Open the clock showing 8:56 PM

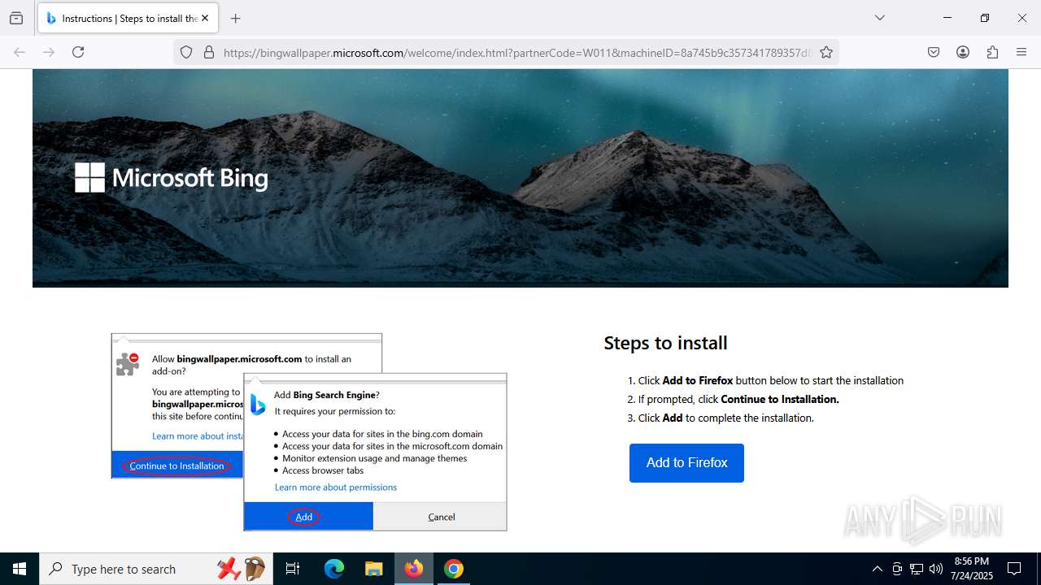(x=972, y=569)
